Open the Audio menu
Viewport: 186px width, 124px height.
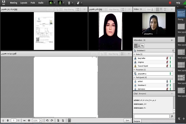(x=41, y=3)
